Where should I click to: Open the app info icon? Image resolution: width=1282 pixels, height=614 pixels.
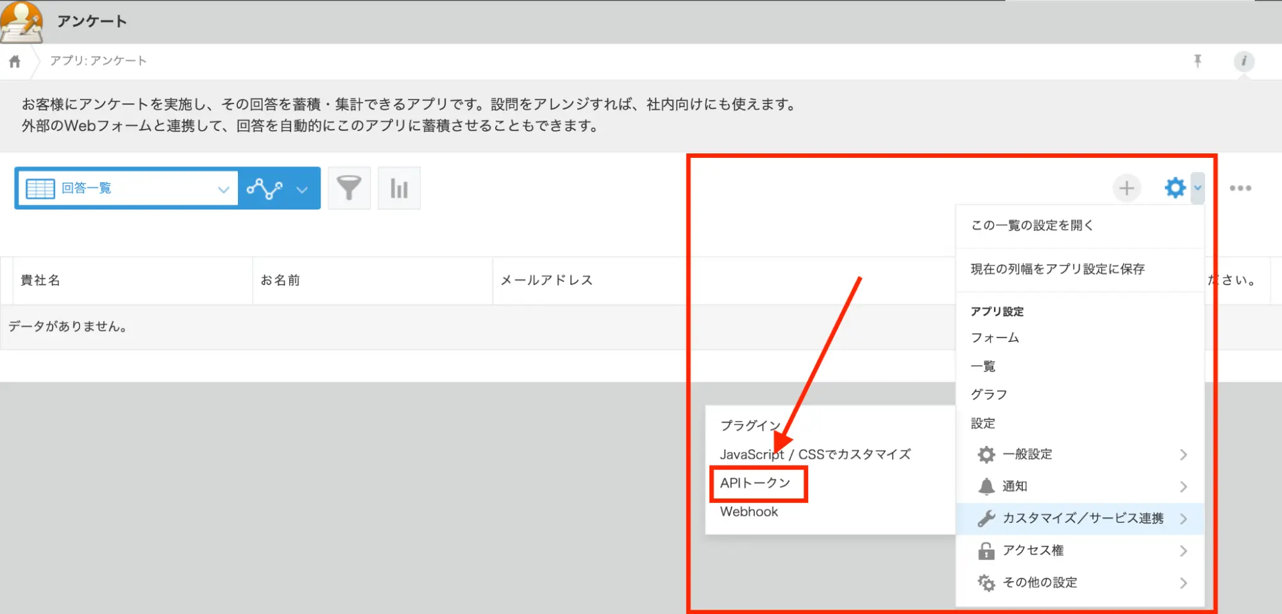[1244, 61]
